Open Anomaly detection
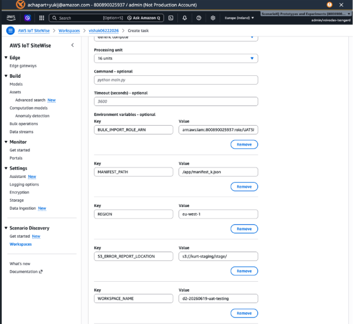Image resolution: width=353 pixels, height=324 pixels. coord(32,116)
